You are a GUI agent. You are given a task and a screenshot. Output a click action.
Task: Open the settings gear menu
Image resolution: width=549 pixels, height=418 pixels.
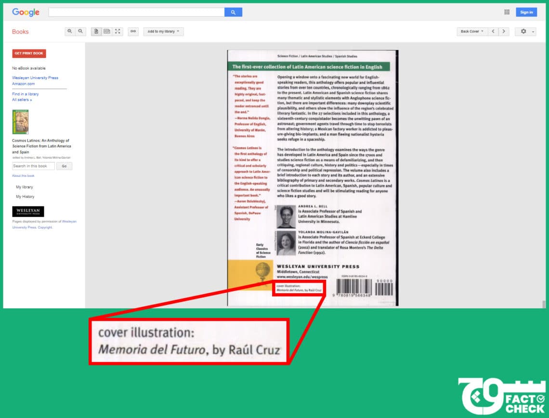click(x=523, y=31)
